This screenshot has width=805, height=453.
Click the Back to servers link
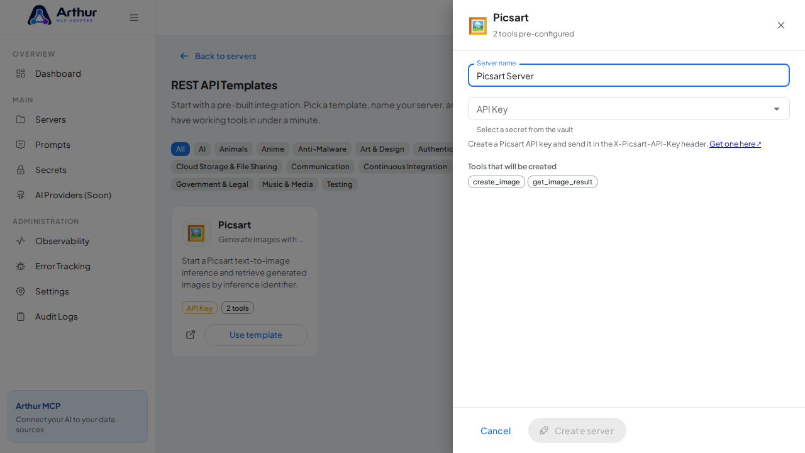pyautogui.click(x=218, y=56)
